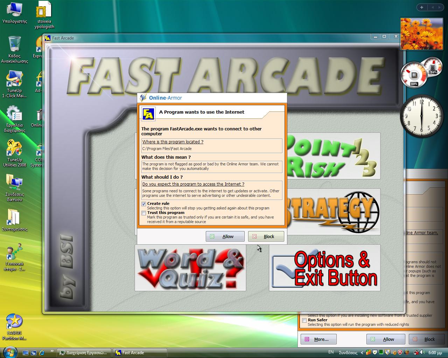
Task: Click More... in background Online-Armor dialog
Action: tap(318, 339)
